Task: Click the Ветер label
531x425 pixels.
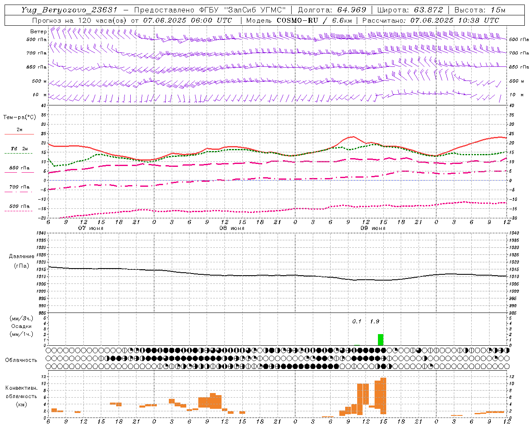Action: tap(38, 32)
